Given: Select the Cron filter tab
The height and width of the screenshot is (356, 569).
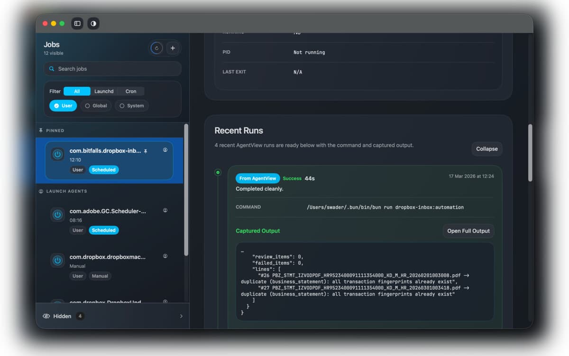Looking at the screenshot, I should pos(131,91).
